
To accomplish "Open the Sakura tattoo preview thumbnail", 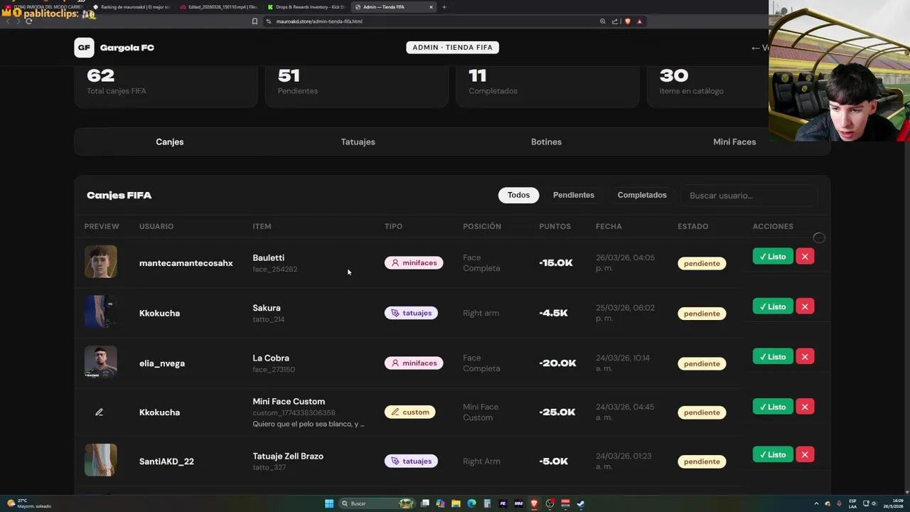I will [101, 311].
